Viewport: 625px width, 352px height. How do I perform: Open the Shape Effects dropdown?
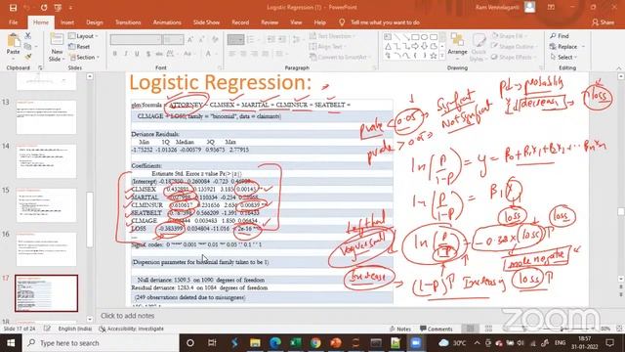coord(513,57)
